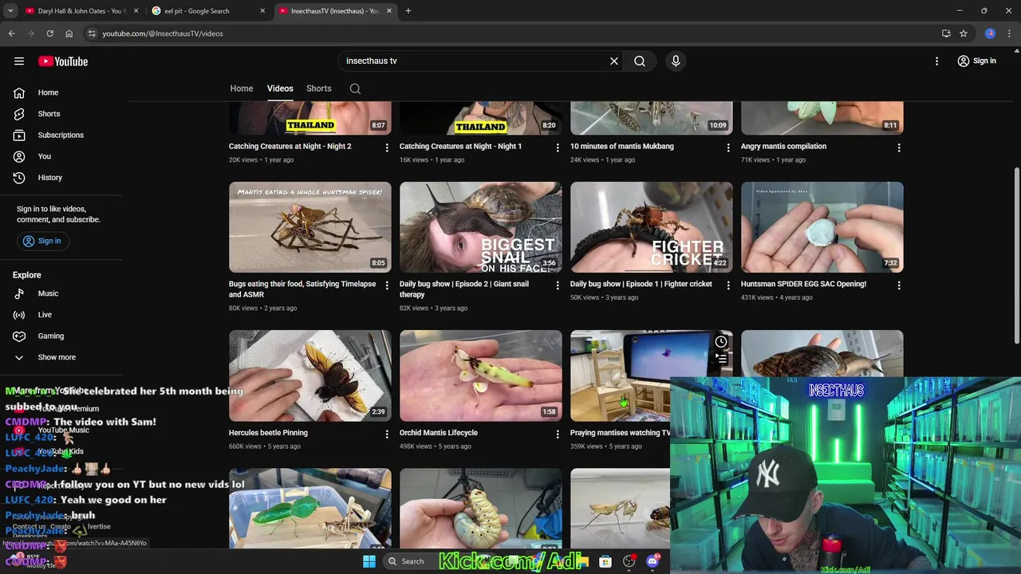Activate voice search microphone
Viewport: 1021px width, 574px height.
click(x=676, y=61)
